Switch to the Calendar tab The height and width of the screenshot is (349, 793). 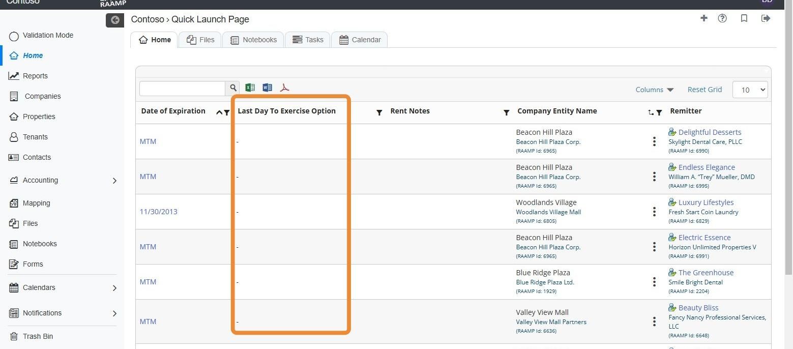point(360,40)
